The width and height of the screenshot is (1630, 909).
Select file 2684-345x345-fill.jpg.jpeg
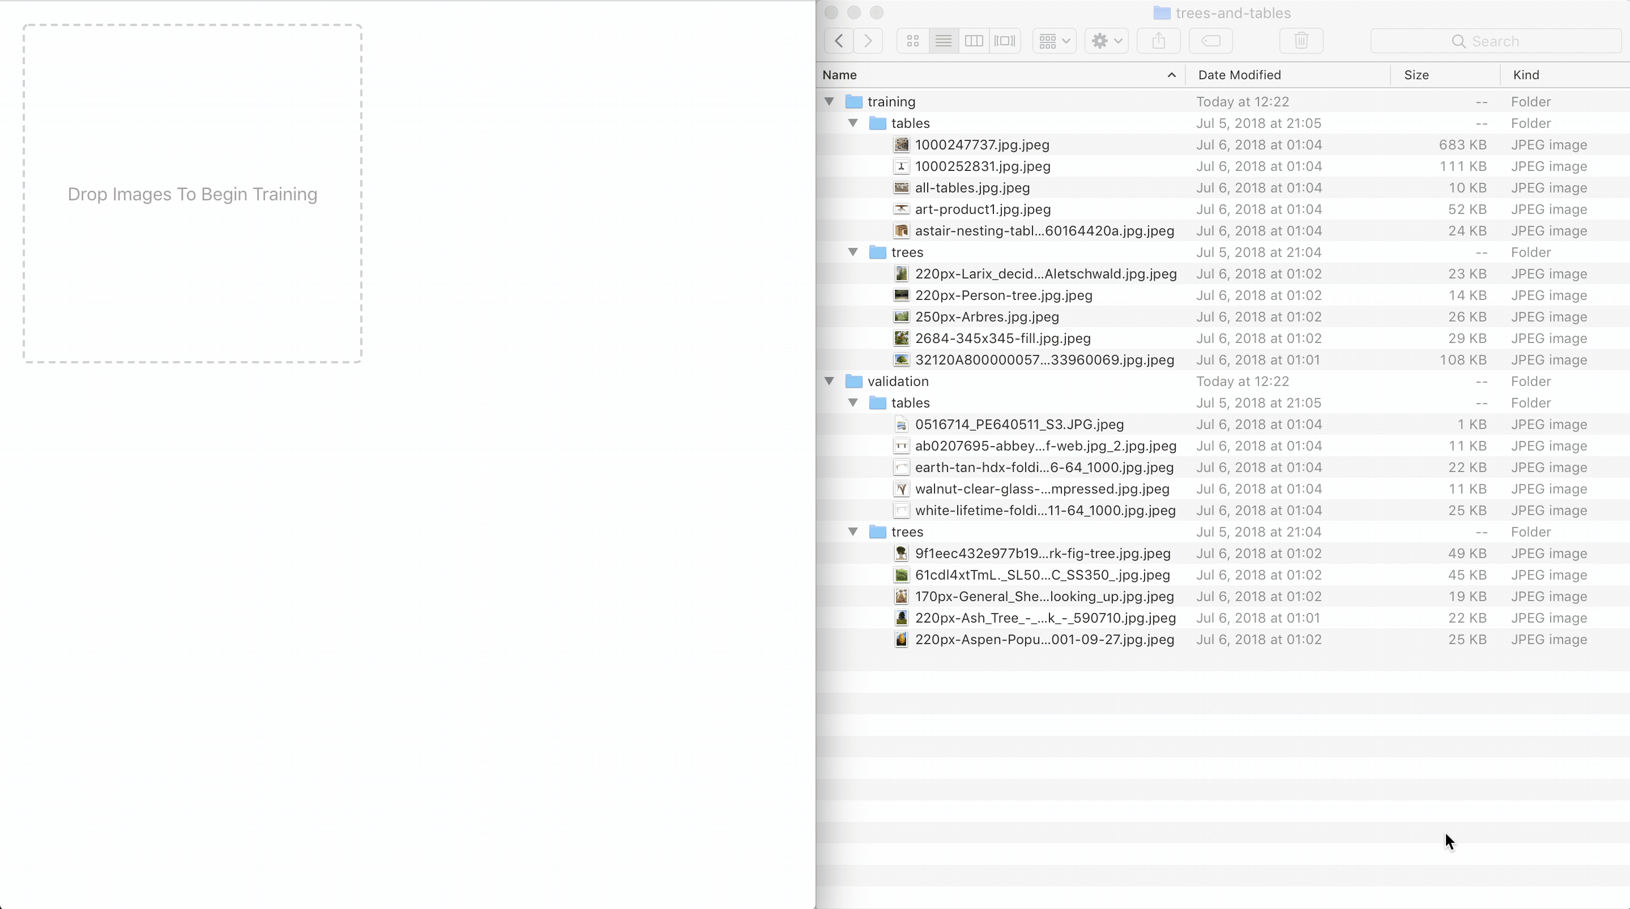pos(1002,338)
